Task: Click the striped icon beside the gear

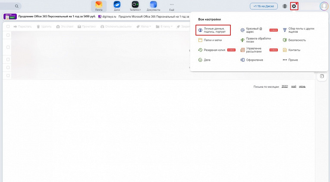Action: point(285,6)
